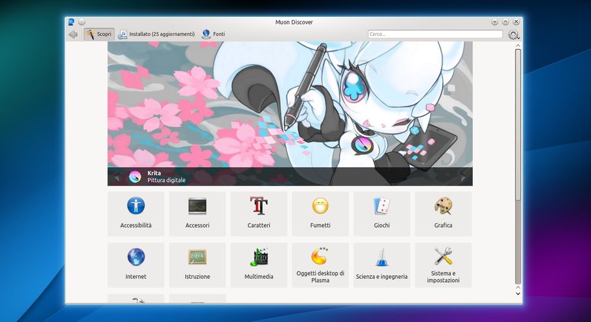591x322 pixels.
Task: Open the Multimedia category
Action: point(259,265)
